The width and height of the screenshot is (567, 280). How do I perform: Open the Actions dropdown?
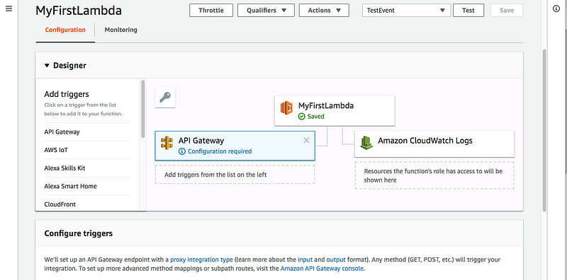[x=324, y=11]
